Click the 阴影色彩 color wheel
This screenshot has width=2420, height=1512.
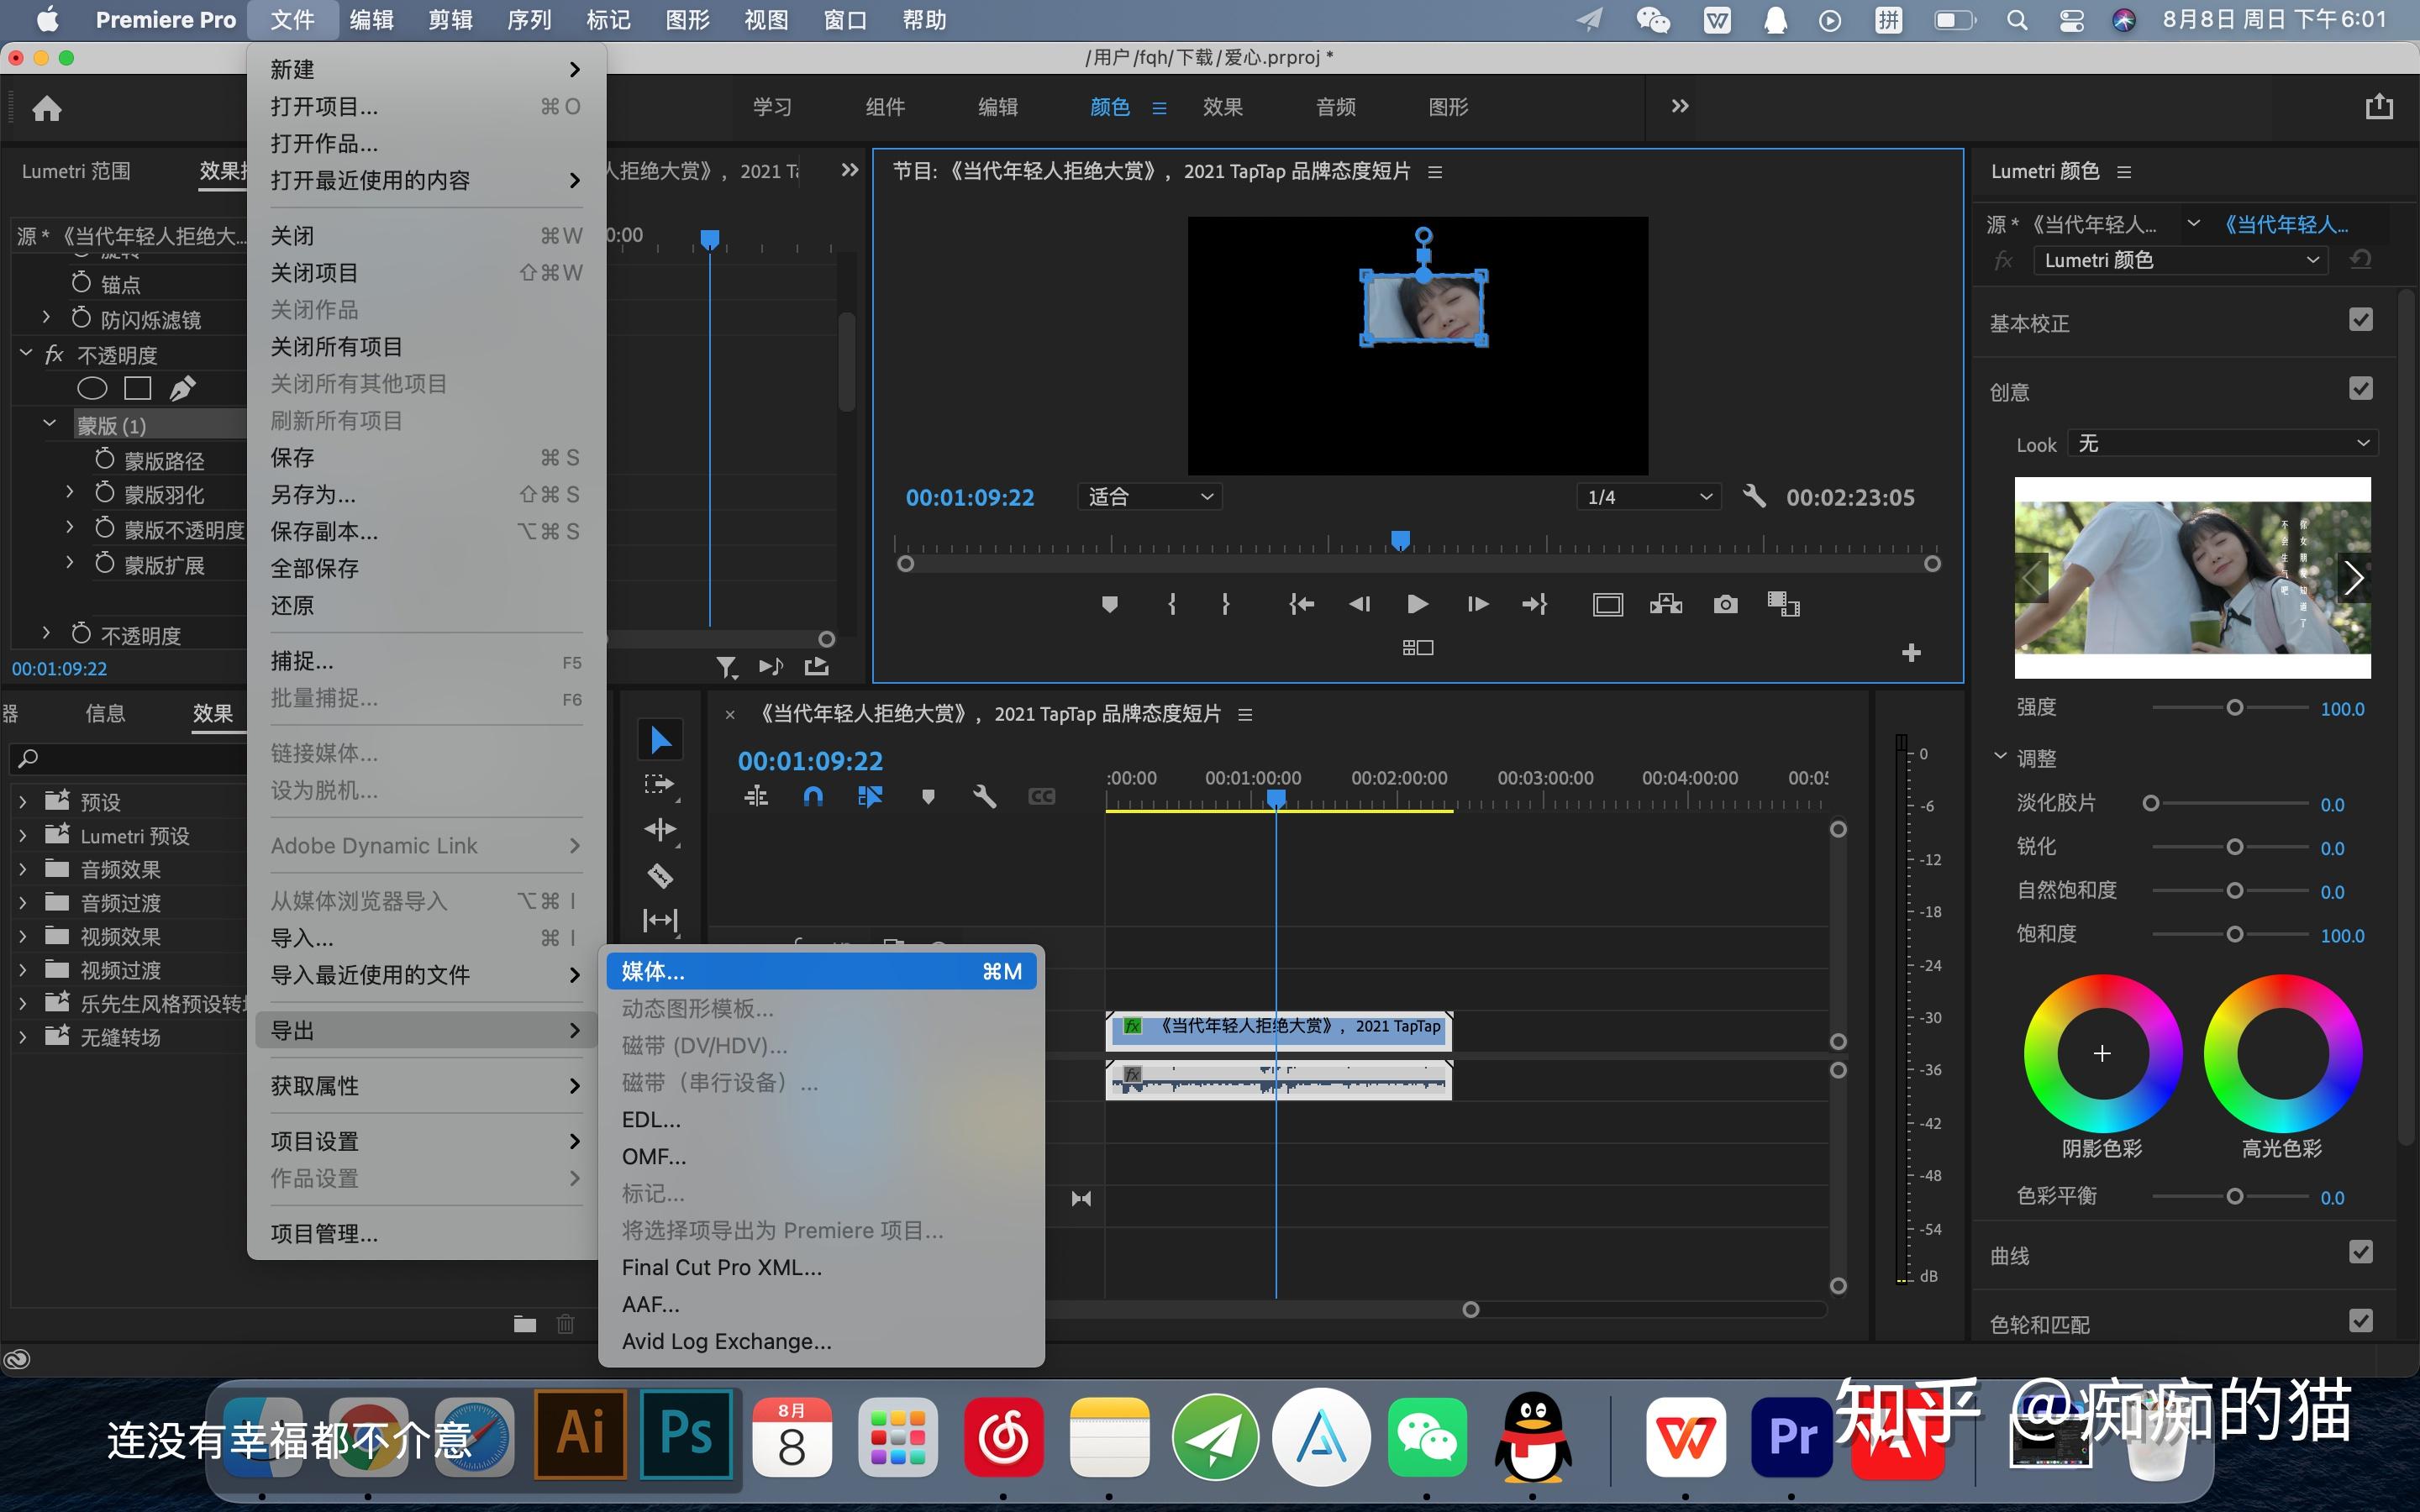(x=2102, y=1053)
